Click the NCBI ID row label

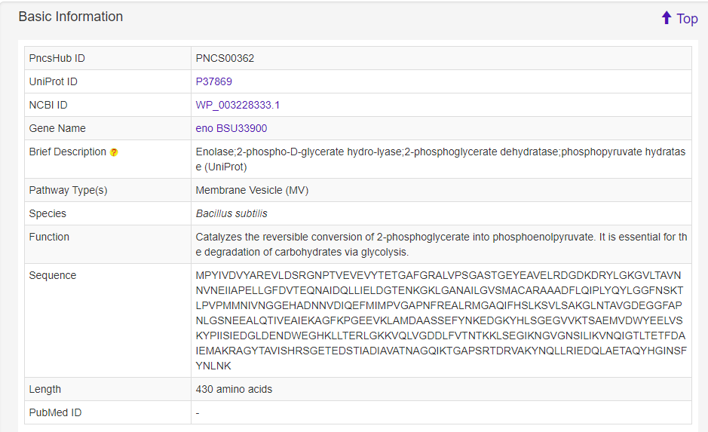click(48, 105)
